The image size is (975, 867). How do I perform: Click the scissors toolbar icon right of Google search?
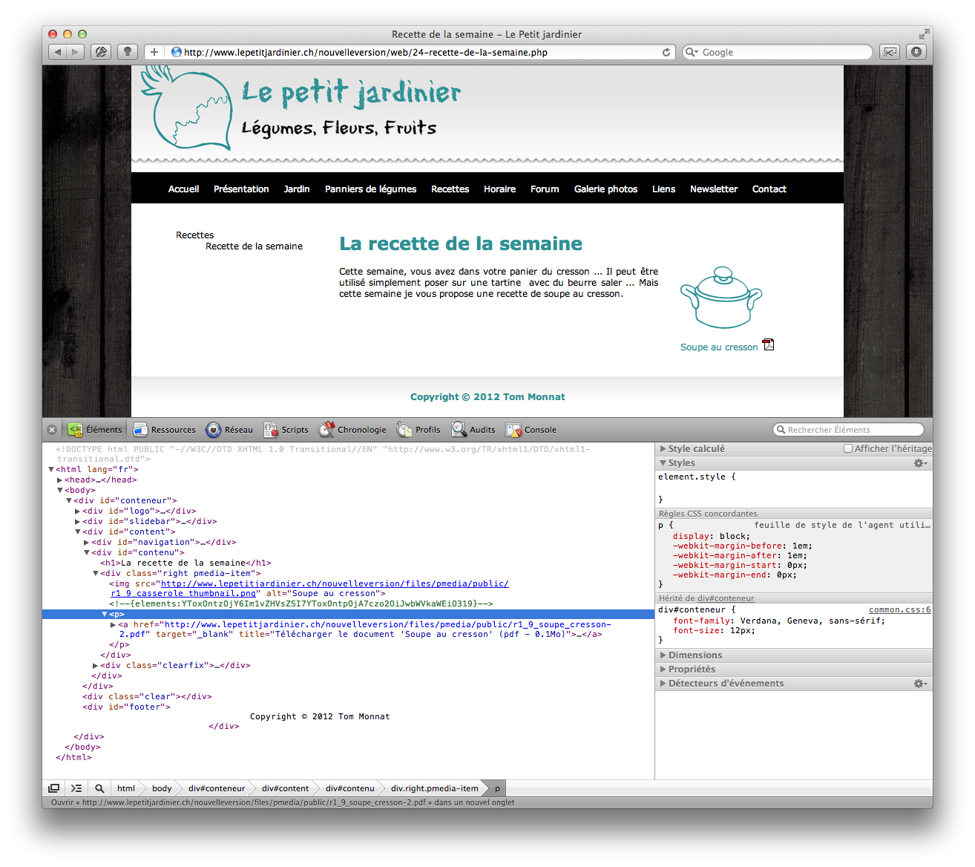[890, 52]
